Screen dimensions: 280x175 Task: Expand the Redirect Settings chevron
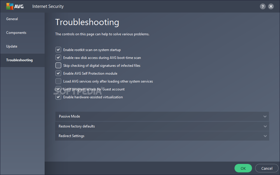coord(265,136)
